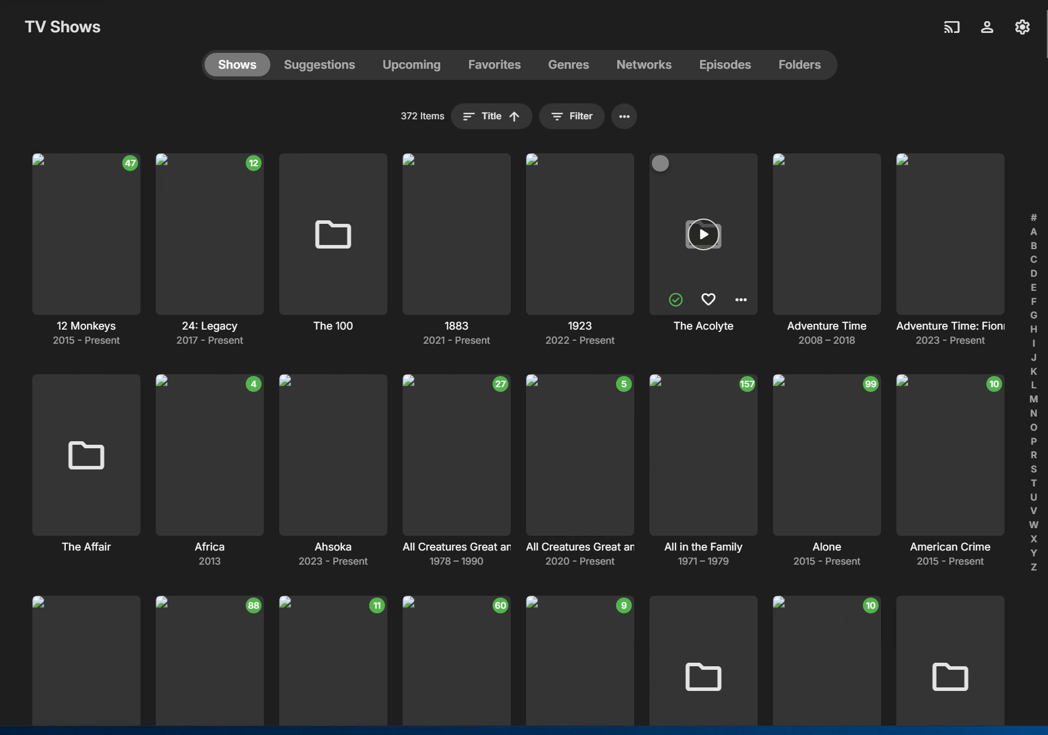Jump to letter T in alphabet picker

tap(1033, 483)
